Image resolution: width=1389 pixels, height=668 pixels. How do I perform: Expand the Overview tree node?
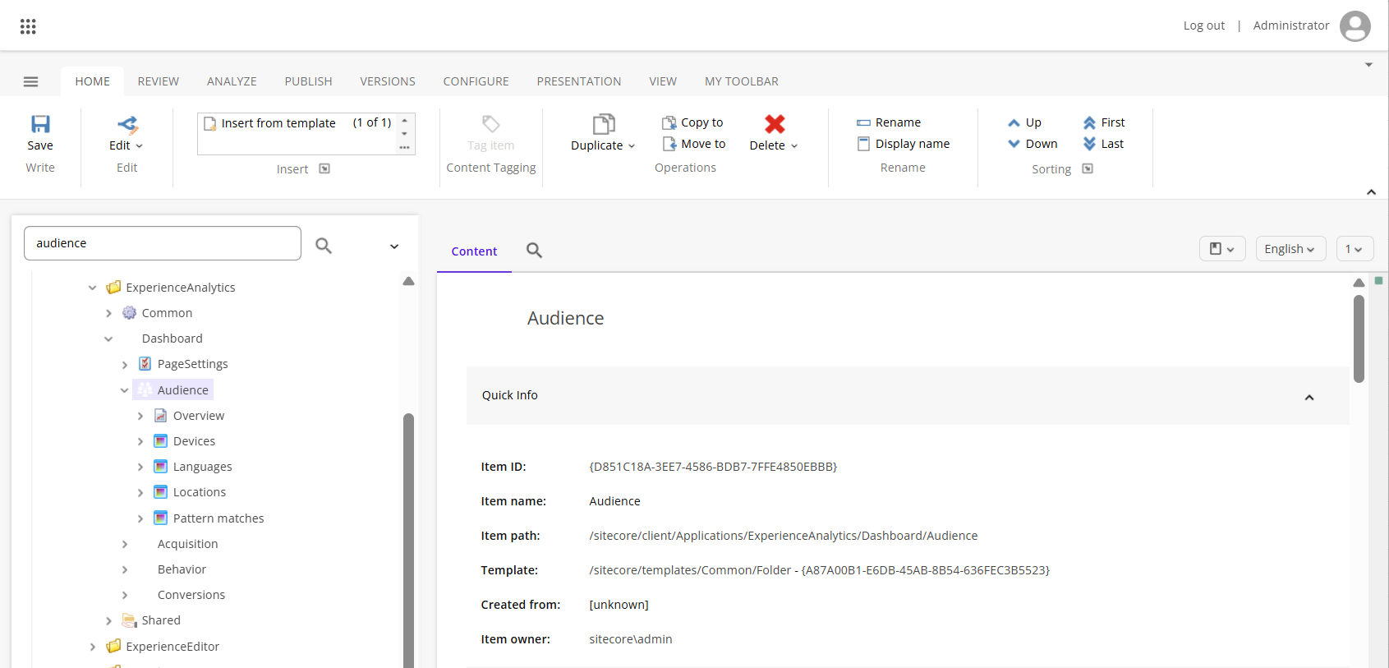[140, 416]
